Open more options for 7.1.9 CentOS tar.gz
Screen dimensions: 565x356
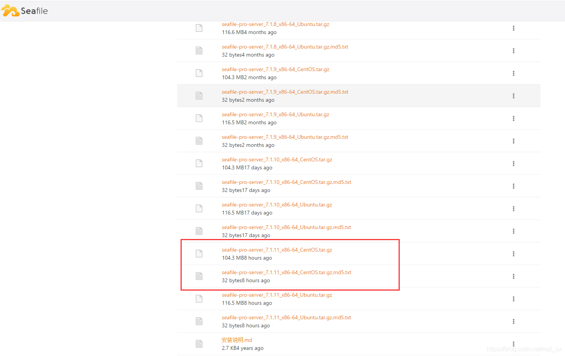(x=513, y=73)
